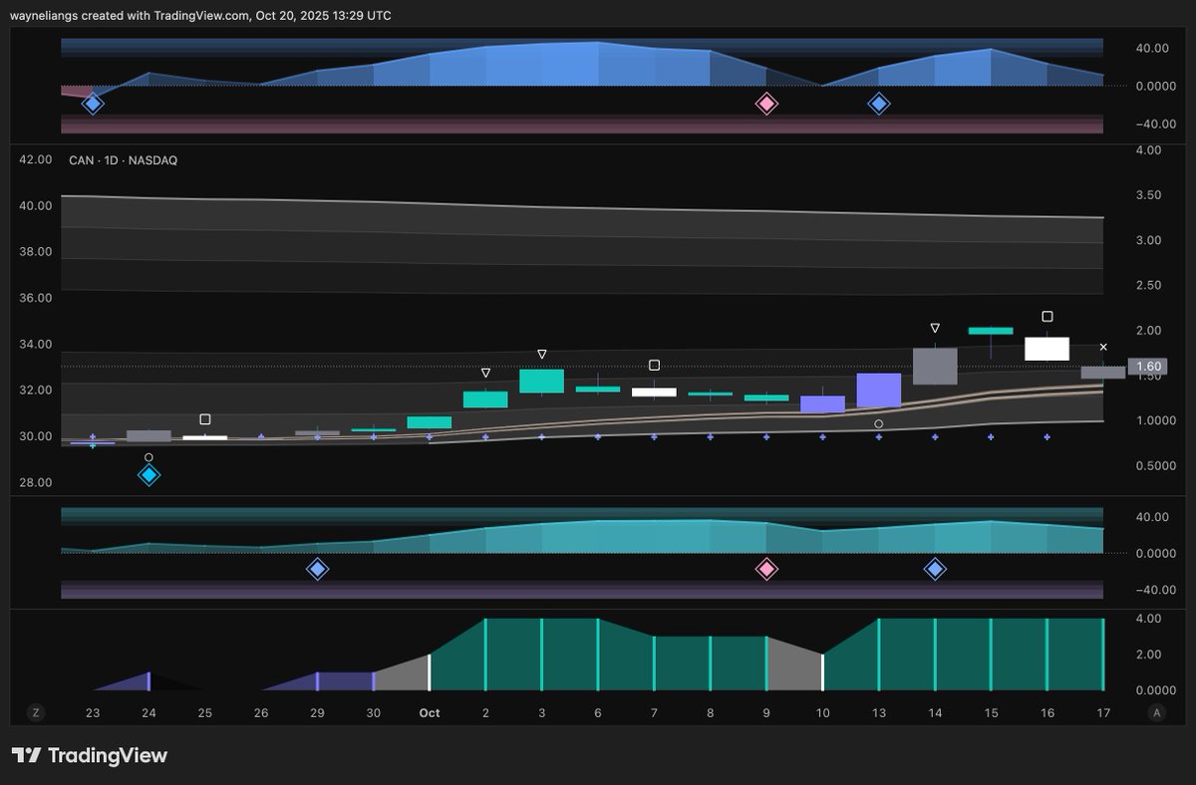This screenshot has width=1196, height=785.
Task: Click the purple histogram bar at Sep 24
Action: (149, 681)
